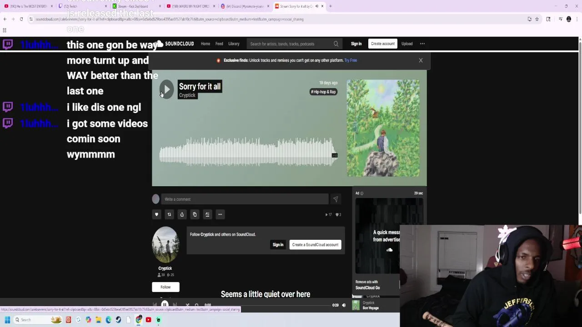
Task: Click Sign in in the SoundCloud header
Action: pos(356,44)
